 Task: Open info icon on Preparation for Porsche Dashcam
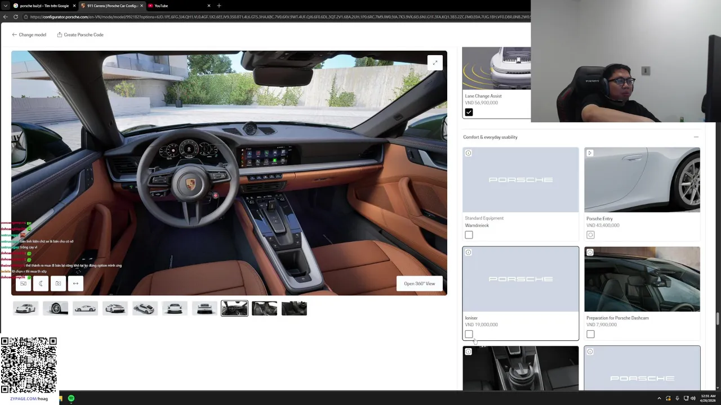pos(590,252)
